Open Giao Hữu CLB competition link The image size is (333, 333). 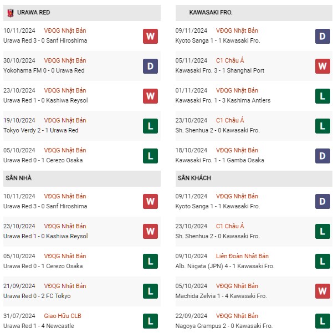click(x=63, y=316)
